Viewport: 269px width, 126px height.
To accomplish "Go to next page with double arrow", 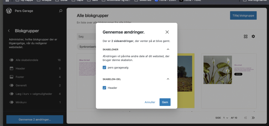I will click(253, 118).
